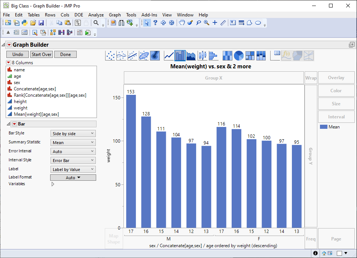Click the Start Over button
This screenshot has height=258, width=357.
coord(42,54)
